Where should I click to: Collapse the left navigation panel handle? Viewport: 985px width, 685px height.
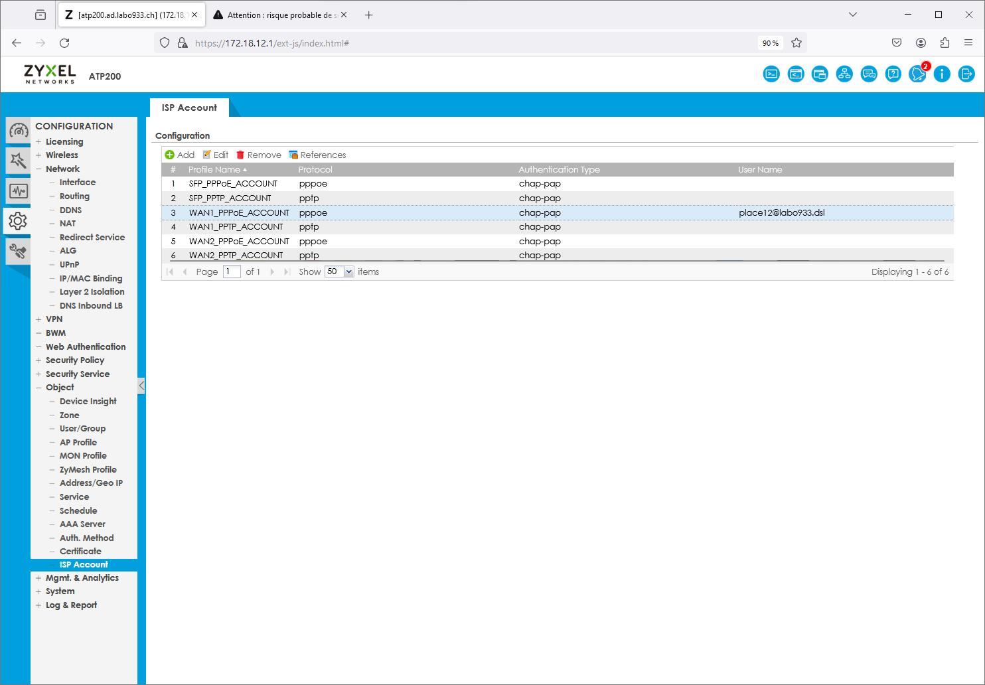tap(141, 386)
